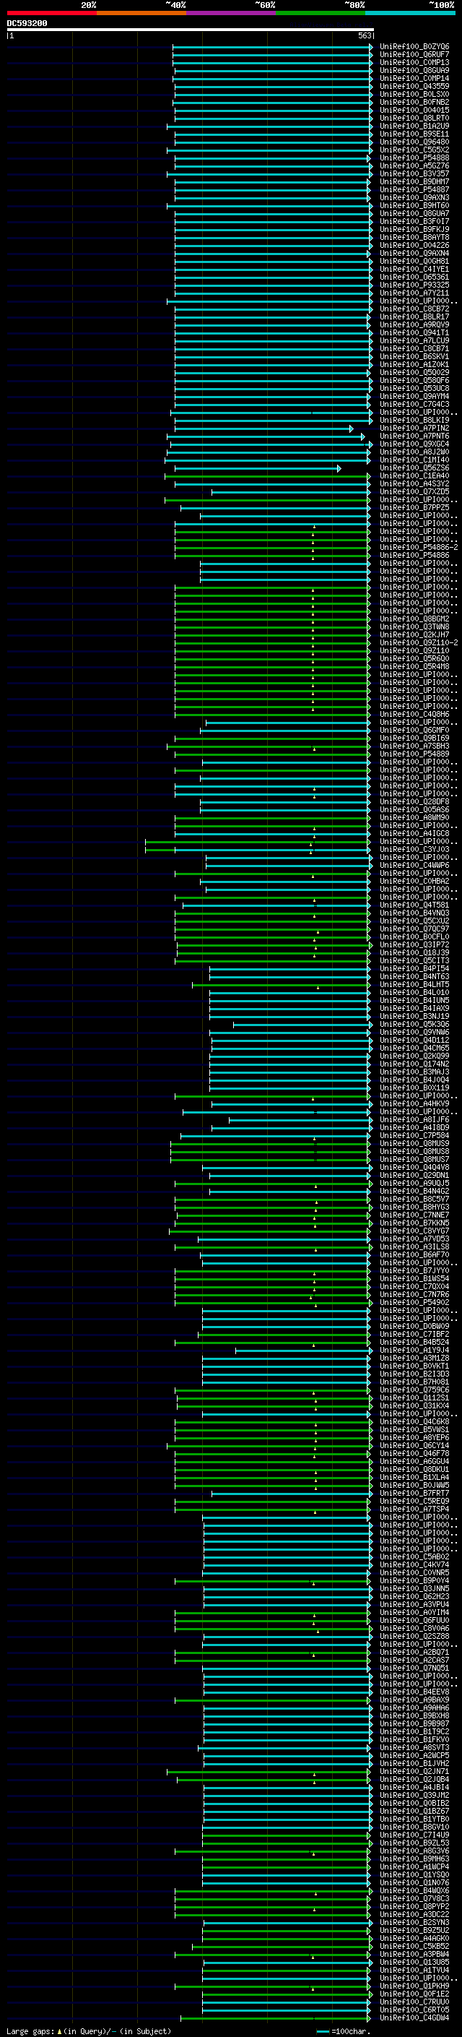Click the green ~80% legend segment
Viewport: 462px width, 2037px height.
point(321,13)
